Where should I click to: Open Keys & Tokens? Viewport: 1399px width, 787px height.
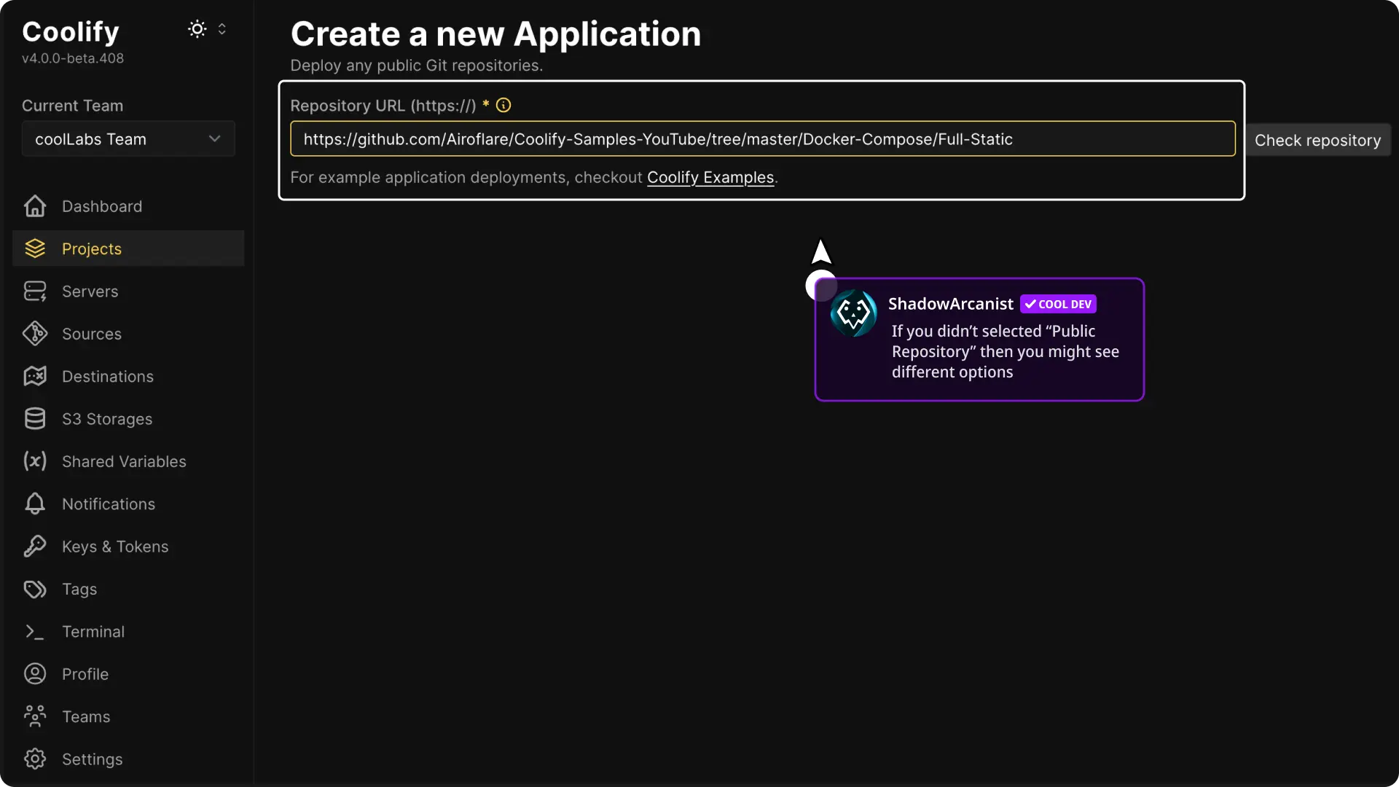coord(114,547)
